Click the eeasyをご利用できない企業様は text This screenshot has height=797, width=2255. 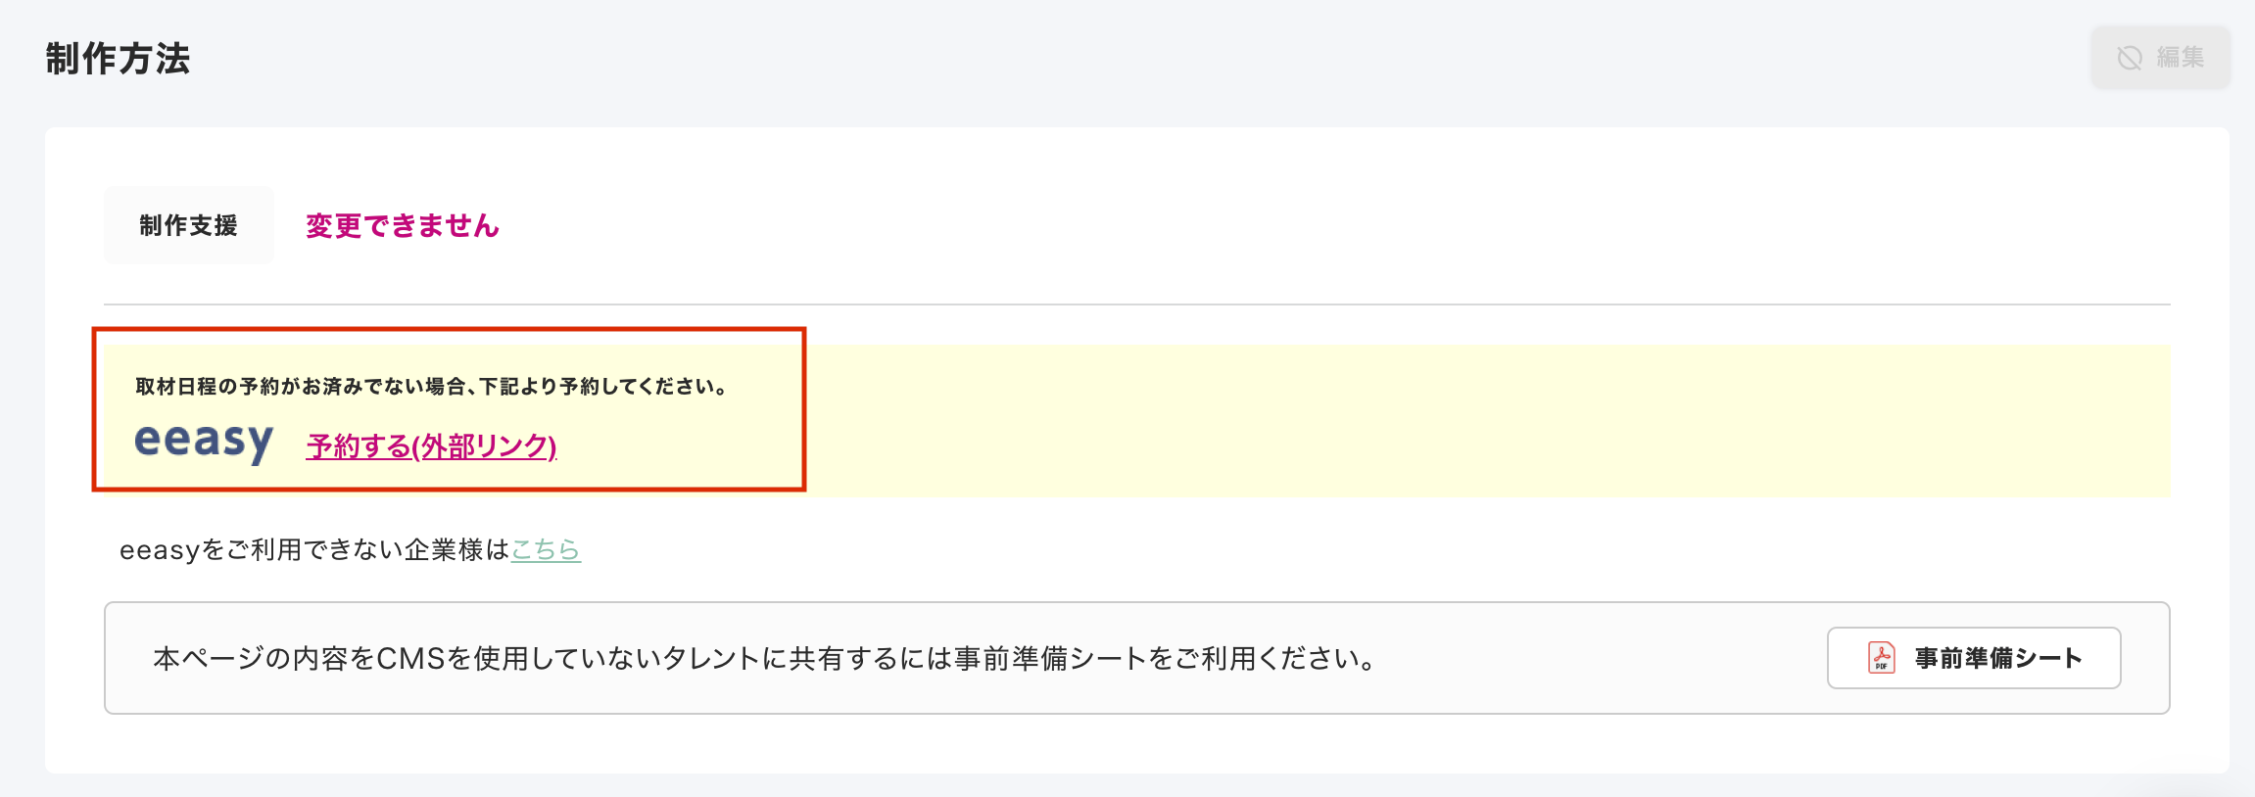(313, 550)
